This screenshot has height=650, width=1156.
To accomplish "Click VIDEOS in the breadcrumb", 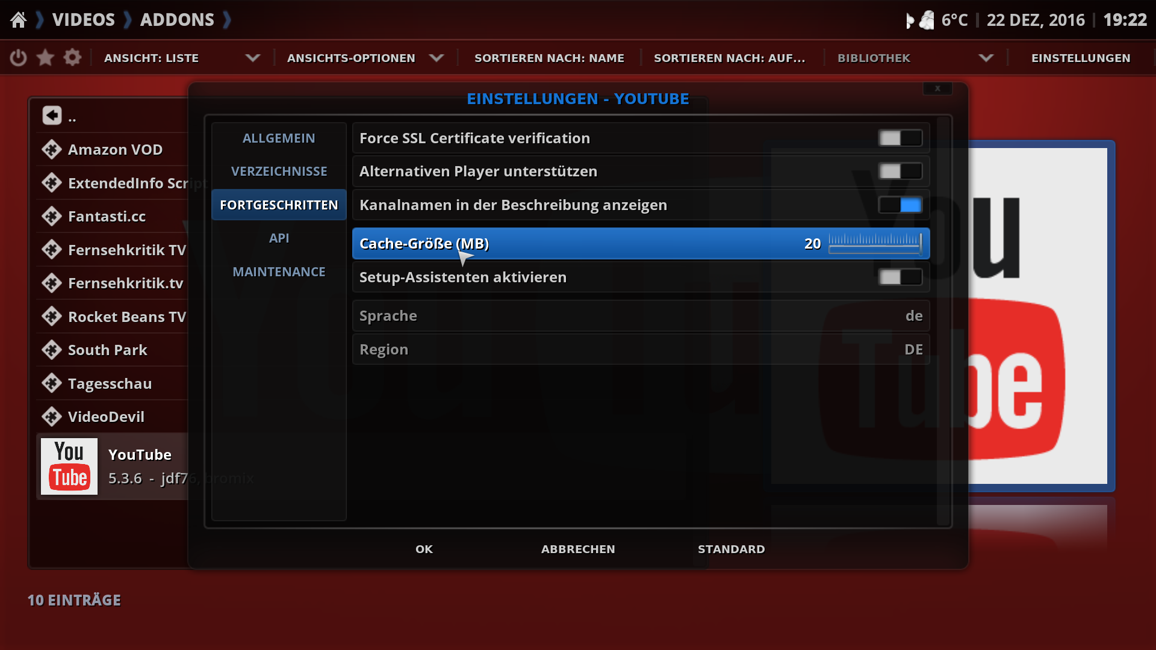I will click(x=84, y=20).
